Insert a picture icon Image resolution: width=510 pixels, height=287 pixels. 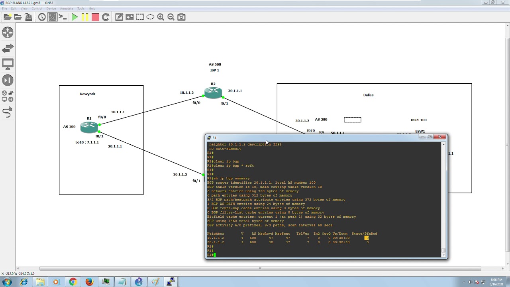(x=129, y=17)
